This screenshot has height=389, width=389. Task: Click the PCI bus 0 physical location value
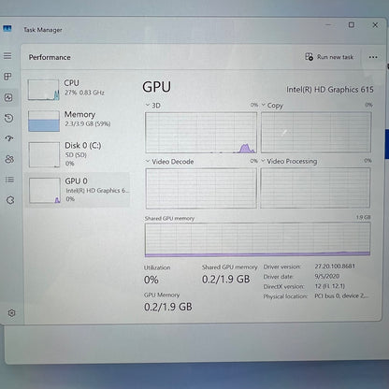coord(341,295)
